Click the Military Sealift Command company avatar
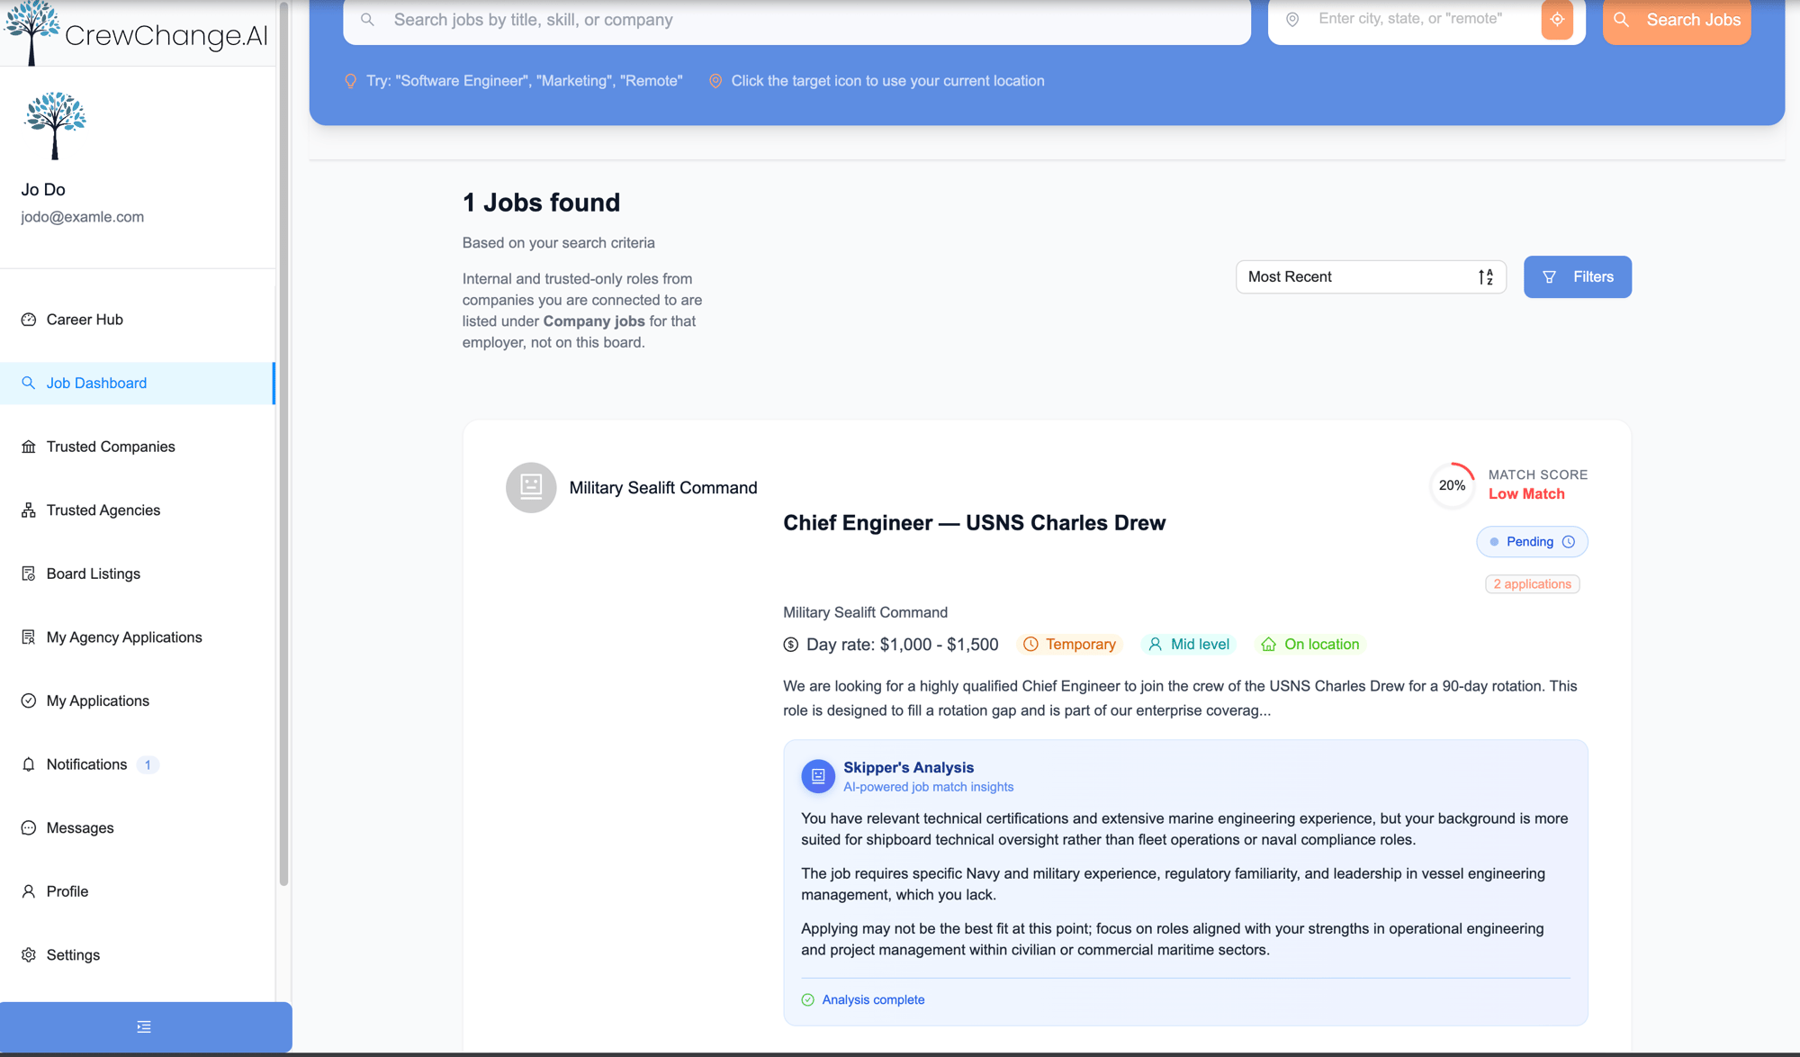 [531, 487]
